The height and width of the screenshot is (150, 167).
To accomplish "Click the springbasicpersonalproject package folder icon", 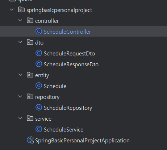I will pyautogui.click(x=21, y=9).
